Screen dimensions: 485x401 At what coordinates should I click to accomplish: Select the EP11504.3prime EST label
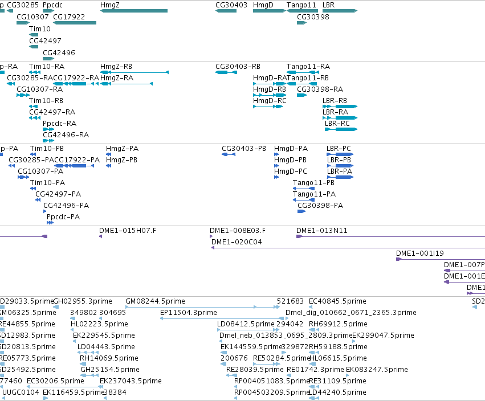(189, 313)
